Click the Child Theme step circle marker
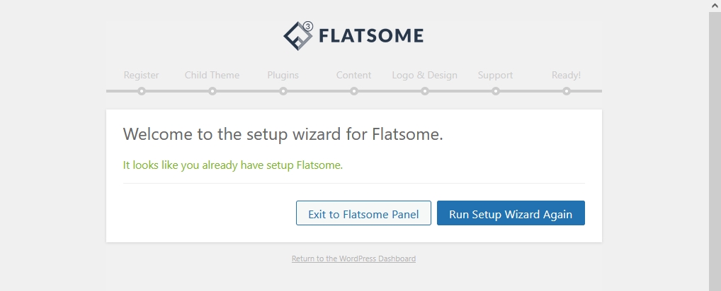Viewport: 721px width, 291px height. point(212,91)
